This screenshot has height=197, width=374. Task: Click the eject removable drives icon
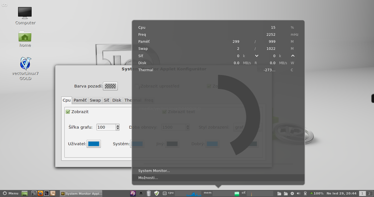tap(141, 193)
